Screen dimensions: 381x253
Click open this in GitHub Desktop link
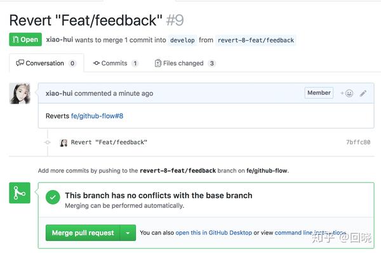213,233
